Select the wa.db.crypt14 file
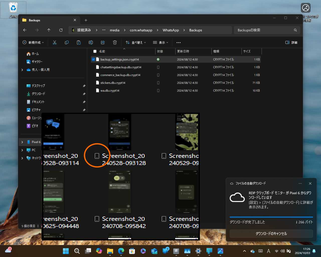The image size is (321, 257). (176, 91)
